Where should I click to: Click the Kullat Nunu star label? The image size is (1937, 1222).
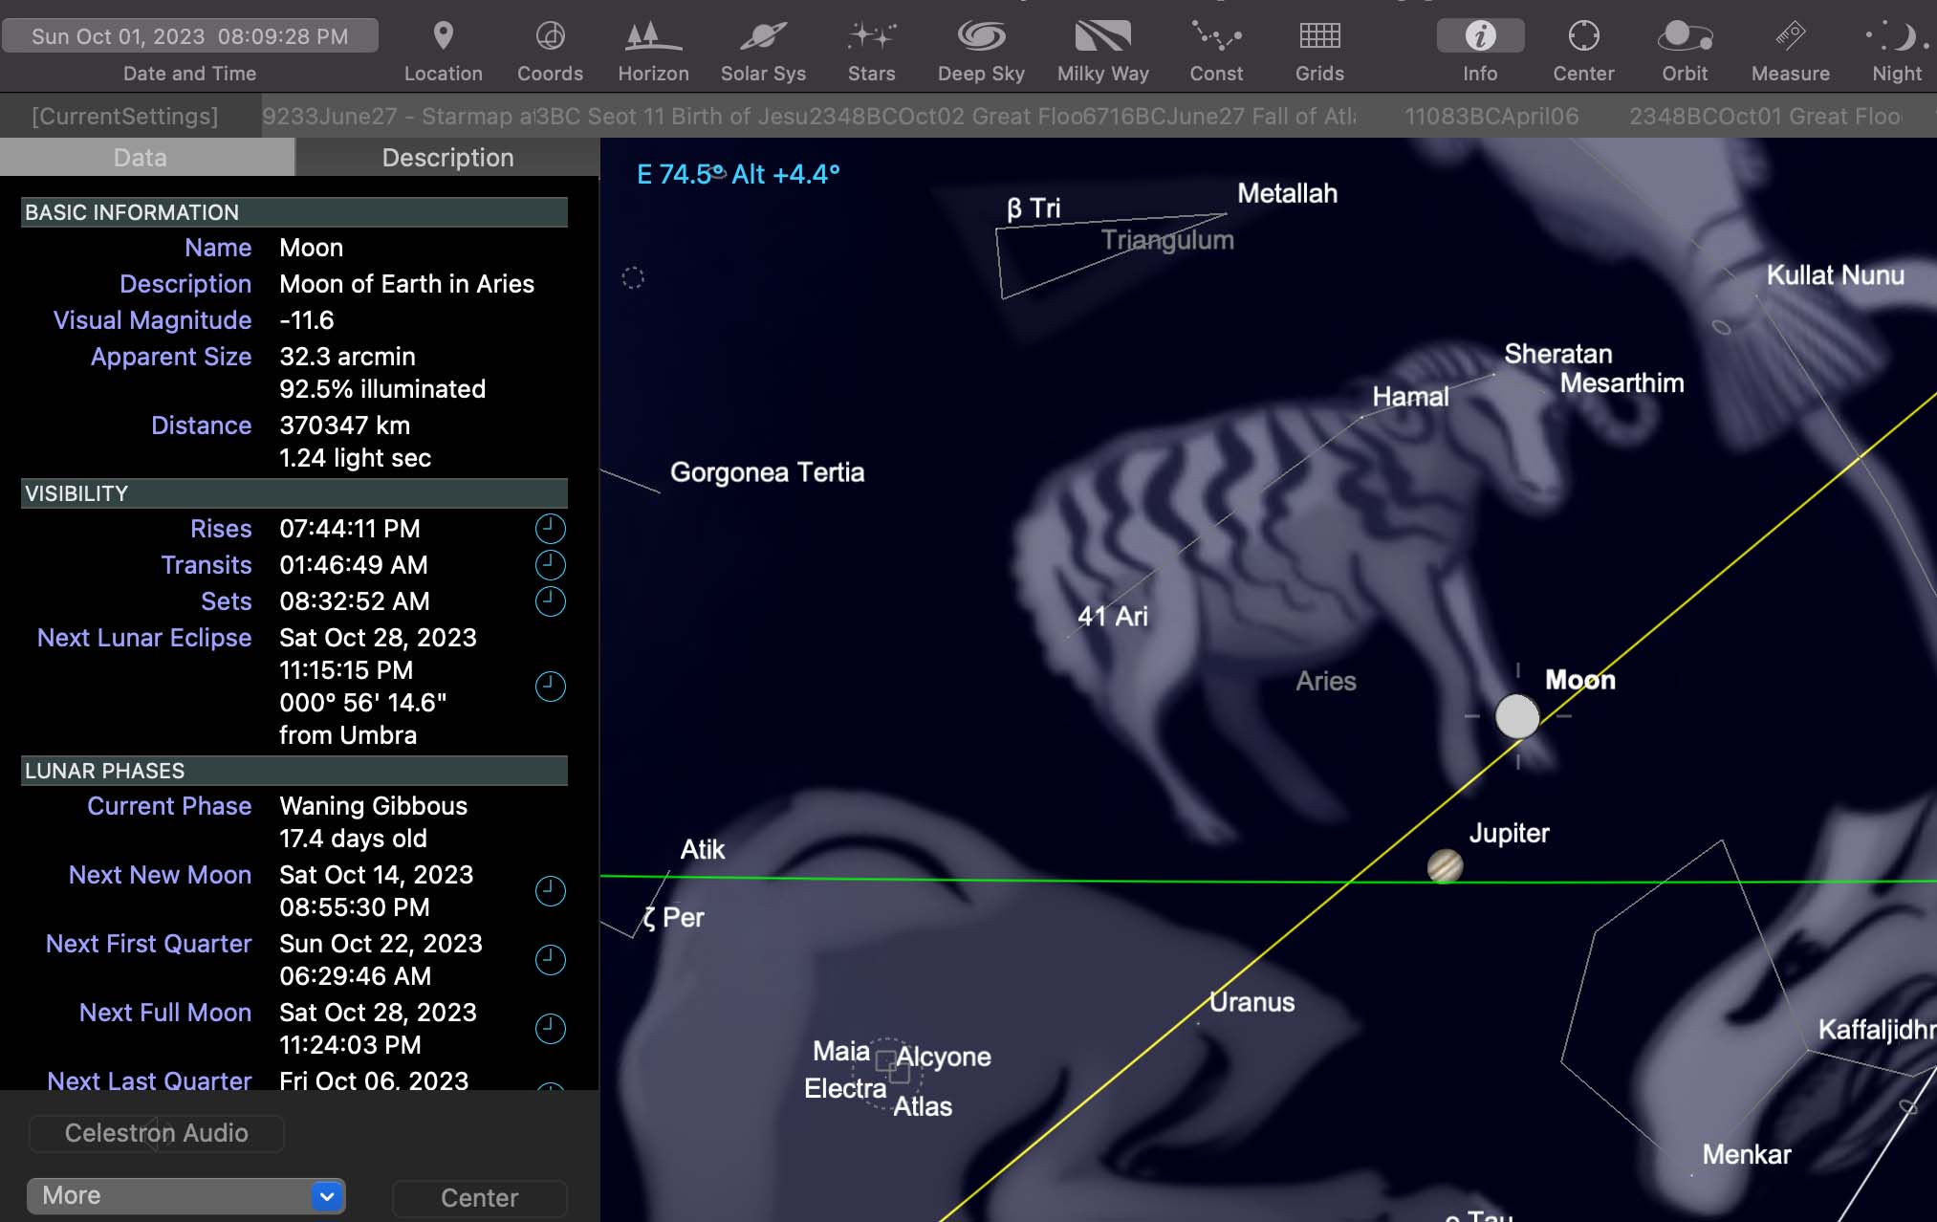pos(1835,275)
